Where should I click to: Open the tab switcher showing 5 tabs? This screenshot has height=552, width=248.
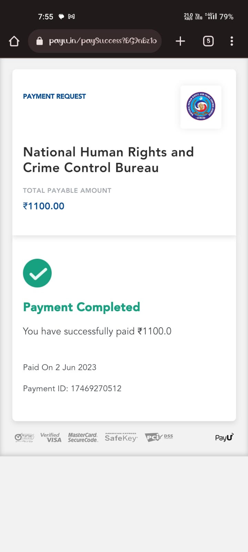tap(208, 41)
